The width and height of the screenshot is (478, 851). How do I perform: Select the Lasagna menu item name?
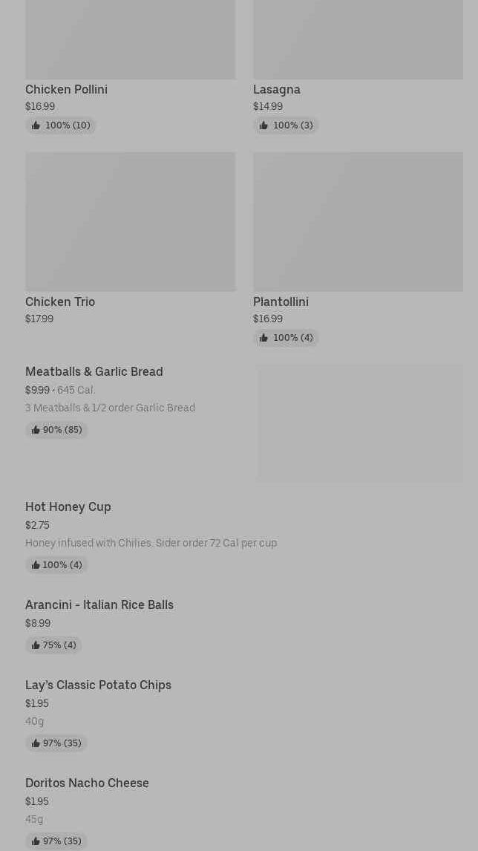pyautogui.click(x=277, y=89)
